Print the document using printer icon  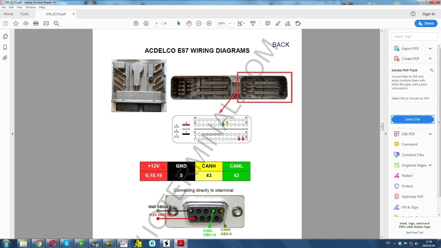[x=36, y=23]
